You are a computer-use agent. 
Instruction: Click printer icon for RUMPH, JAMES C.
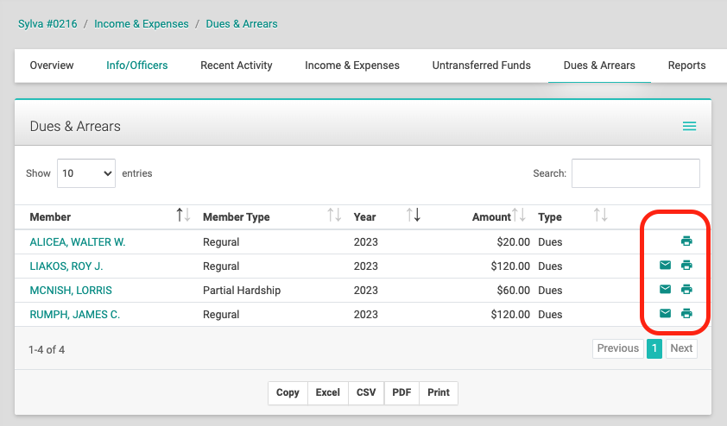(x=686, y=313)
